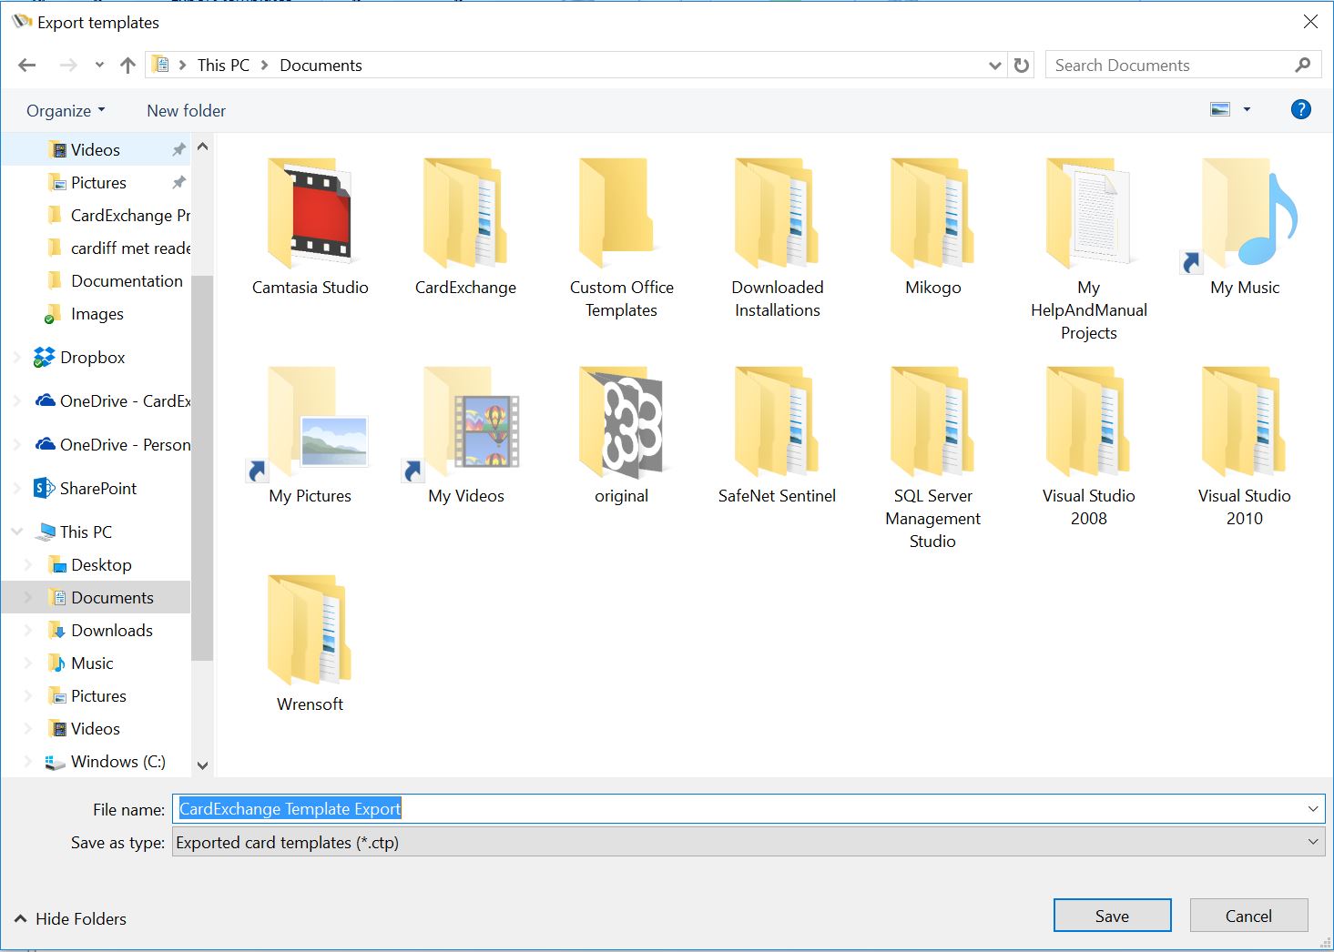Select the Wrensoft folder
Image resolution: width=1334 pixels, height=952 pixels.
click(x=310, y=631)
